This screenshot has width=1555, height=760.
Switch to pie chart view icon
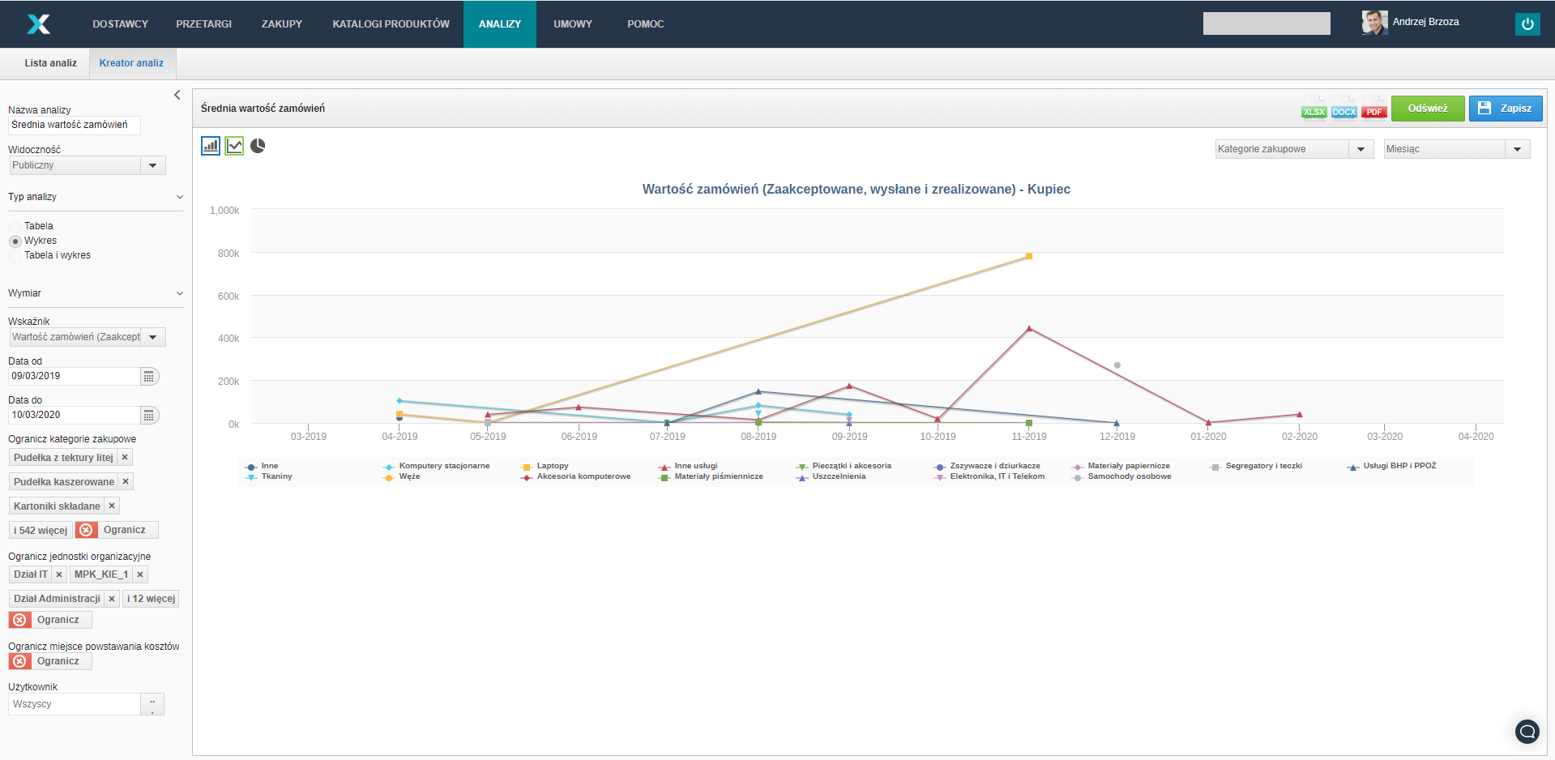[x=258, y=146]
